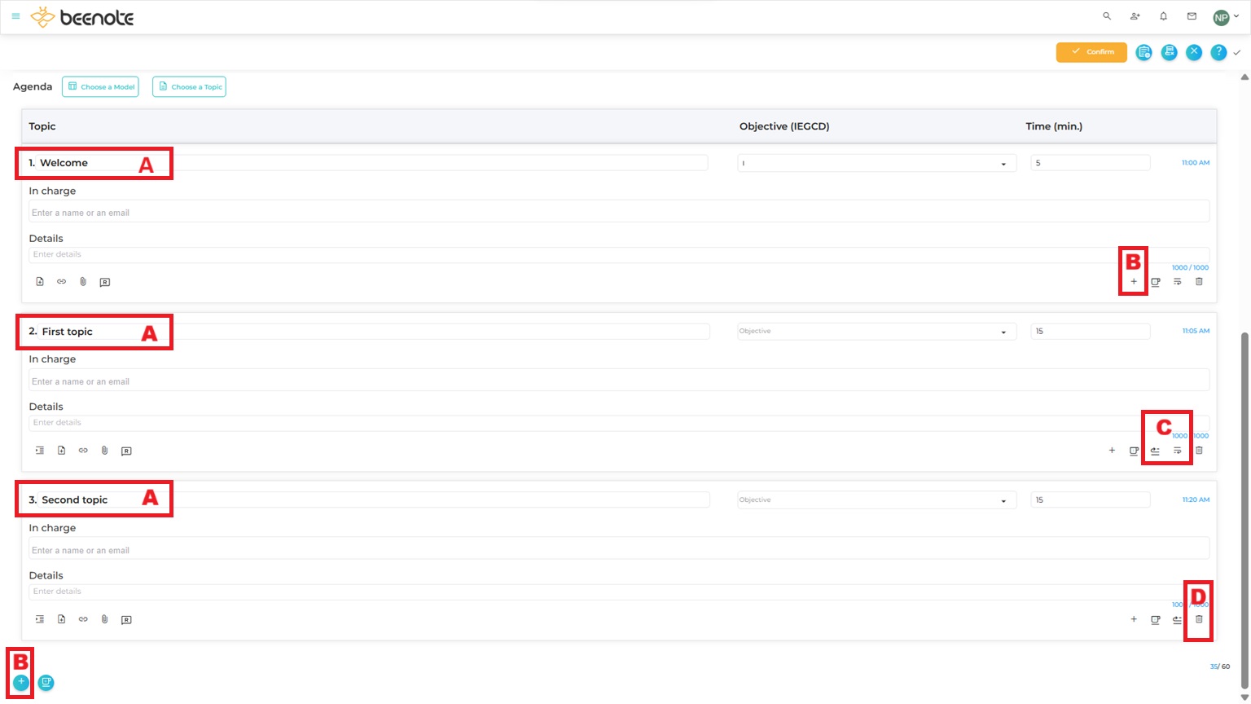This screenshot has height=704, width=1251.
Task: Open the hamburger navigation menu
Action: click(x=15, y=16)
